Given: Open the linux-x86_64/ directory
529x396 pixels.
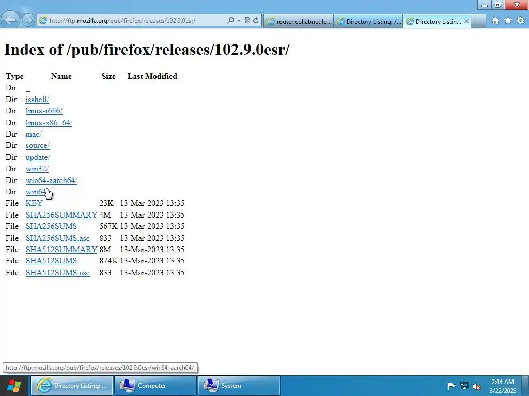Looking at the screenshot, I should pos(49,123).
